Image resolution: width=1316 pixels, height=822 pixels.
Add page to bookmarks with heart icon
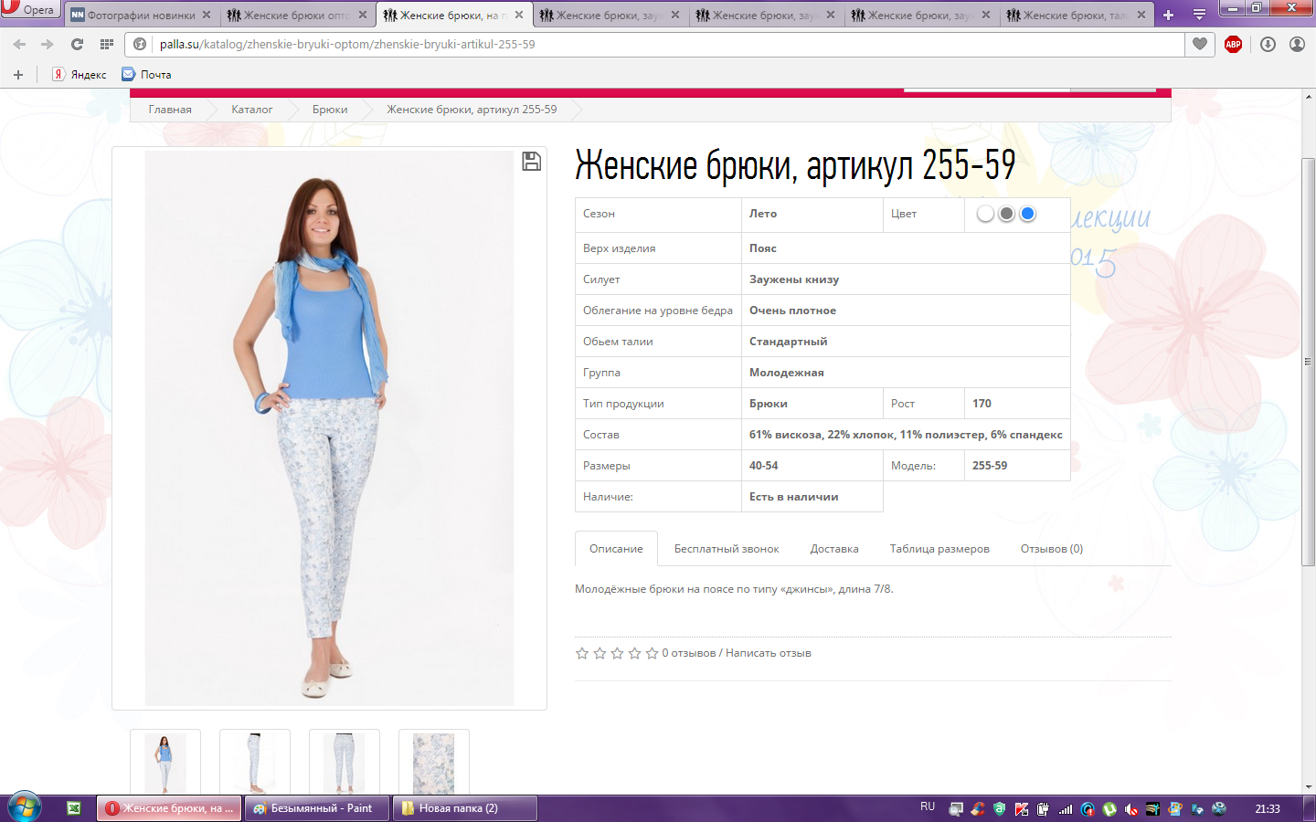pos(1200,44)
